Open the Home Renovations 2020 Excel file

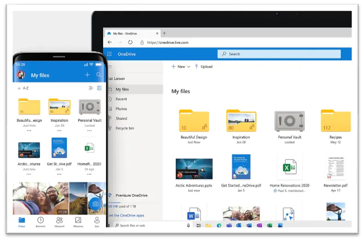point(289,167)
